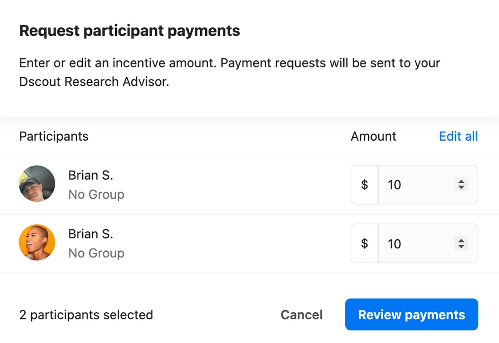
Task: Click the Participants column header
Action: coord(54,136)
